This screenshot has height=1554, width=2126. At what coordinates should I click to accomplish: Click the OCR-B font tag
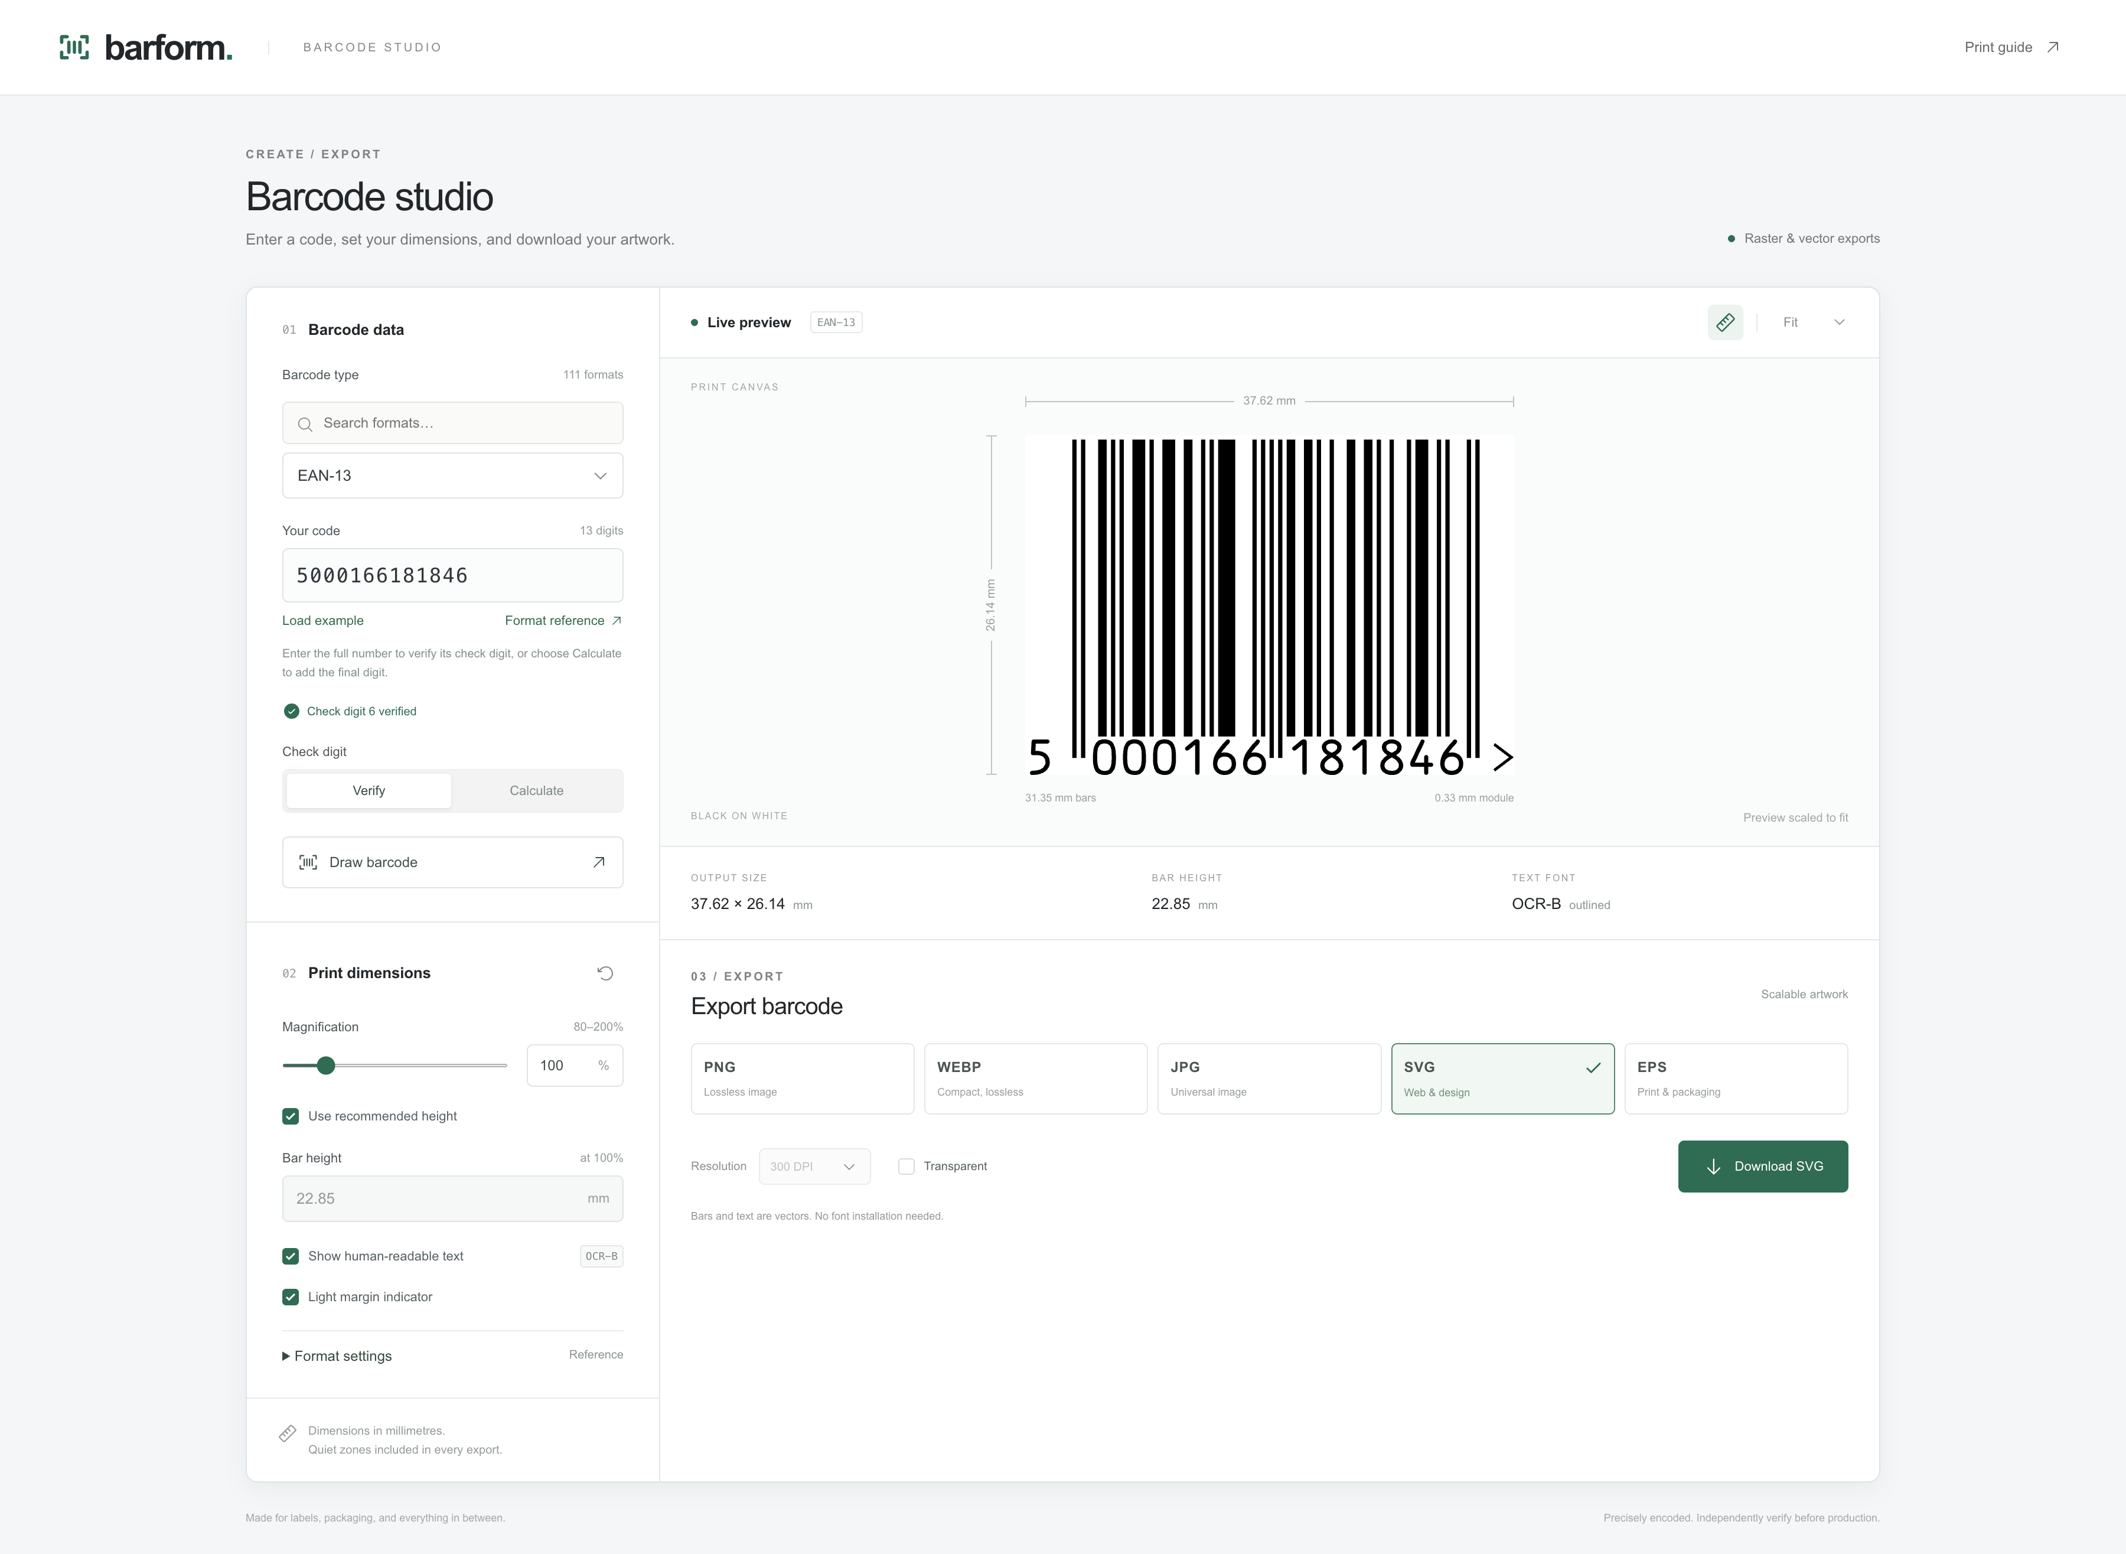602,1257
